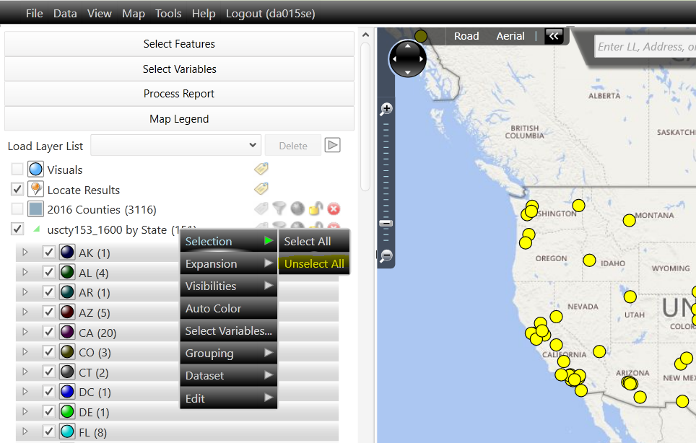This screenshot has height=443, width=696.
Task: Open the Map Legend panel
Action: pyautogui.click(x=178, y=118)
